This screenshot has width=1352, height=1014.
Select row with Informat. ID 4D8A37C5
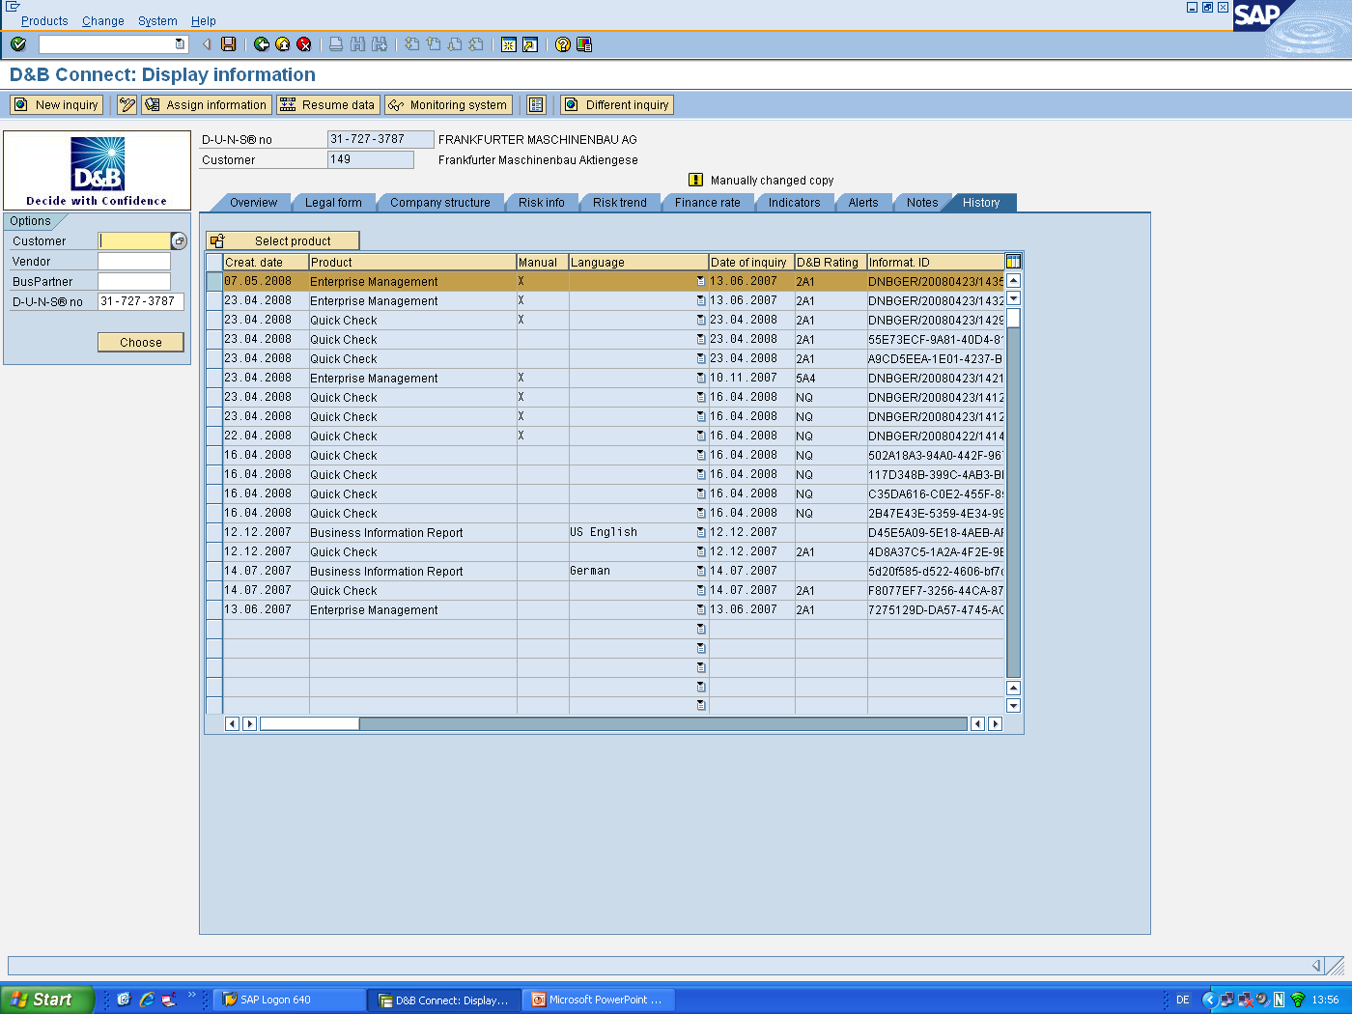(x=214, y=551)
